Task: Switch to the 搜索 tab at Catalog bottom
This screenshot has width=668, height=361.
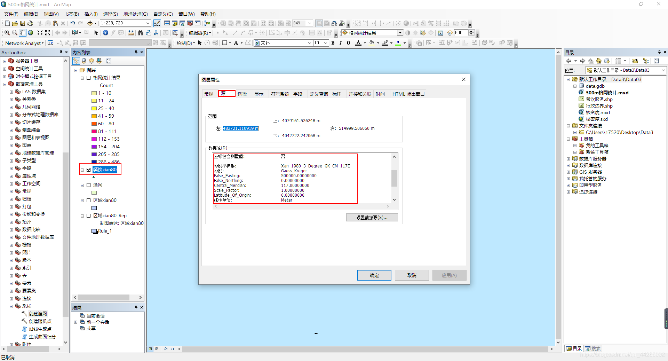Action: coord(593,348)
